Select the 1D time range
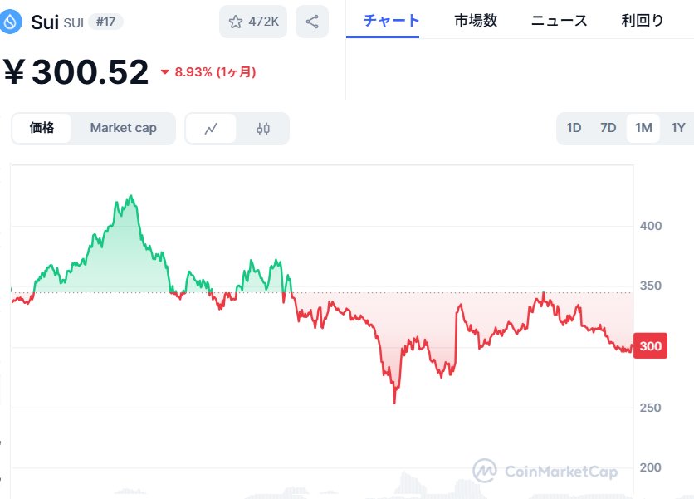This screenshot has width=694, height=499. (x=574, y=128)
